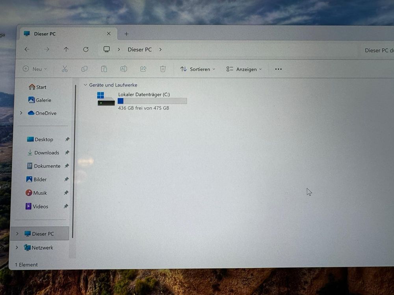Expand the OneDrive tree node

tap(21, 113)
